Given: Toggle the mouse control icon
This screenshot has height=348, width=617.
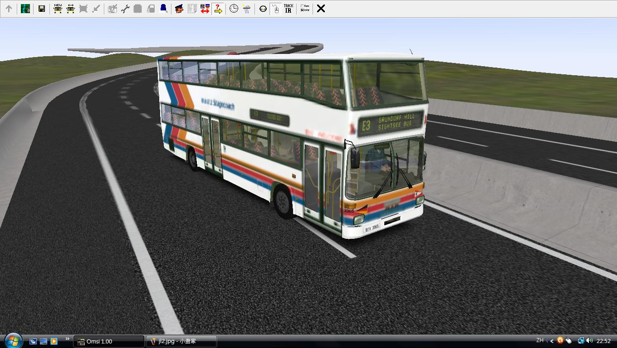Looking at the screenshot, I should coord(275,9).
